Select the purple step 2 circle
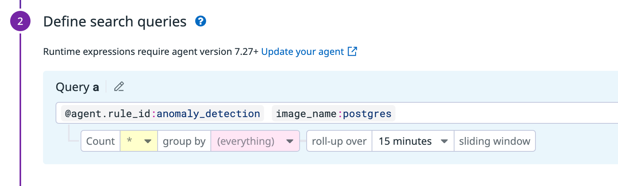The width and height of the screenshot is (618, 186). 20,21
